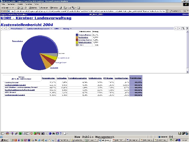Open the Suchen search button
This screenshot has height=142, width=189.
[33, 8]
